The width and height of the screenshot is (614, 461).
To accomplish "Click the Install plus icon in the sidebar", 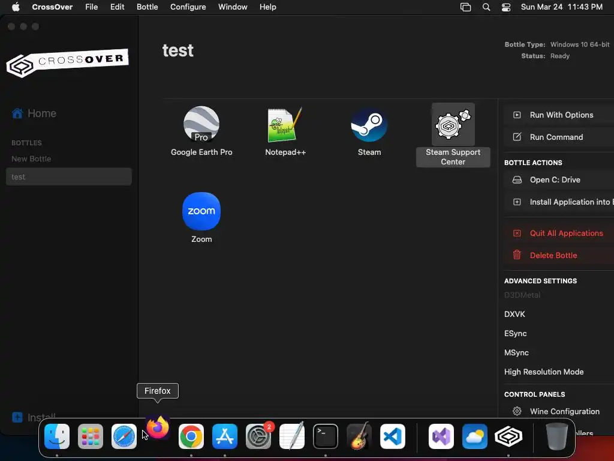I will point(17,417).
